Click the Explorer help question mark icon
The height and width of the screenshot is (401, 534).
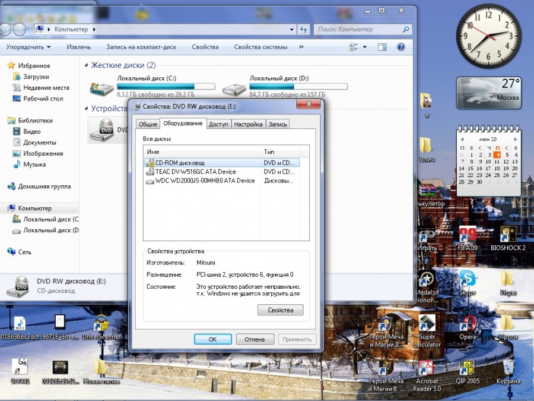point(401,47)
